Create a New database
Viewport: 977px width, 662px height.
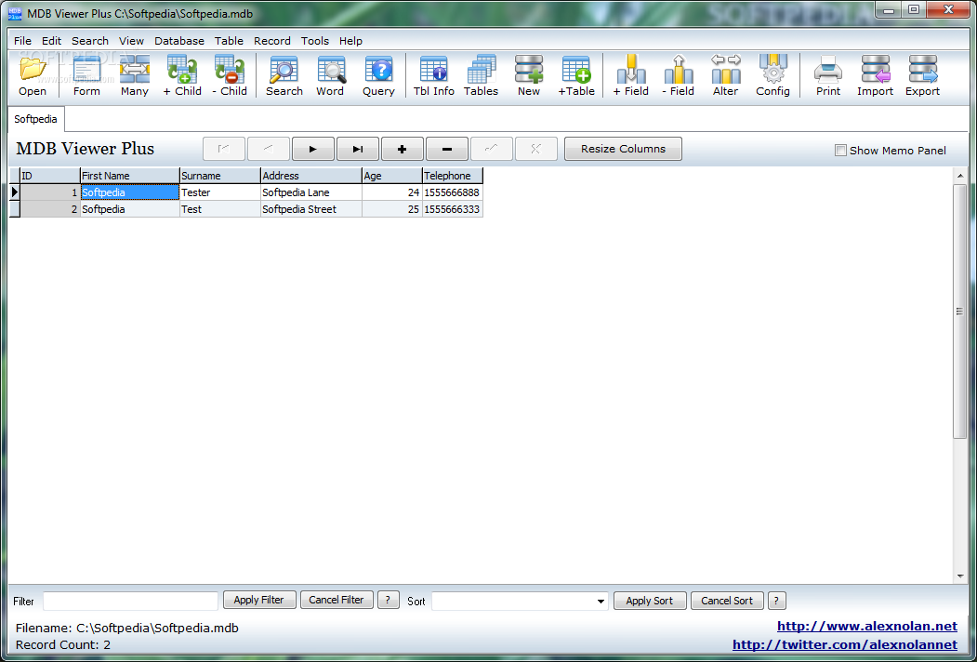point(528,75)
